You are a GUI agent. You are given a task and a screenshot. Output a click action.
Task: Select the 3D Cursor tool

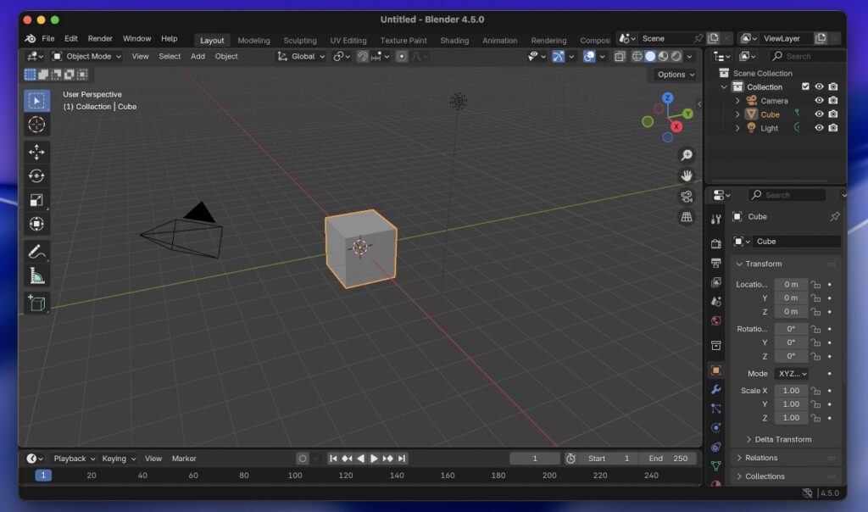36,125
